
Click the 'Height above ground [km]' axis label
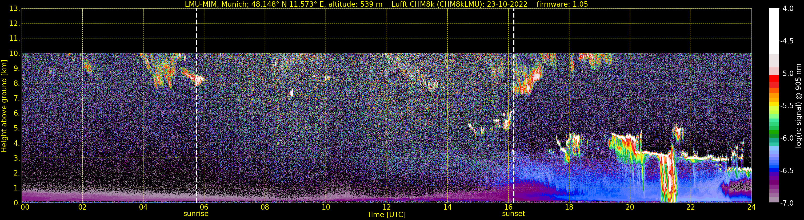[x=4, y=106]
